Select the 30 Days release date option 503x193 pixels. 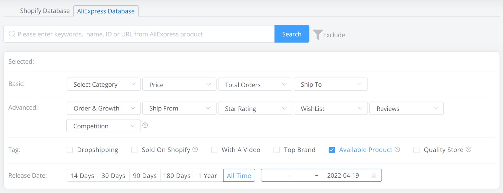coord(113,176)
